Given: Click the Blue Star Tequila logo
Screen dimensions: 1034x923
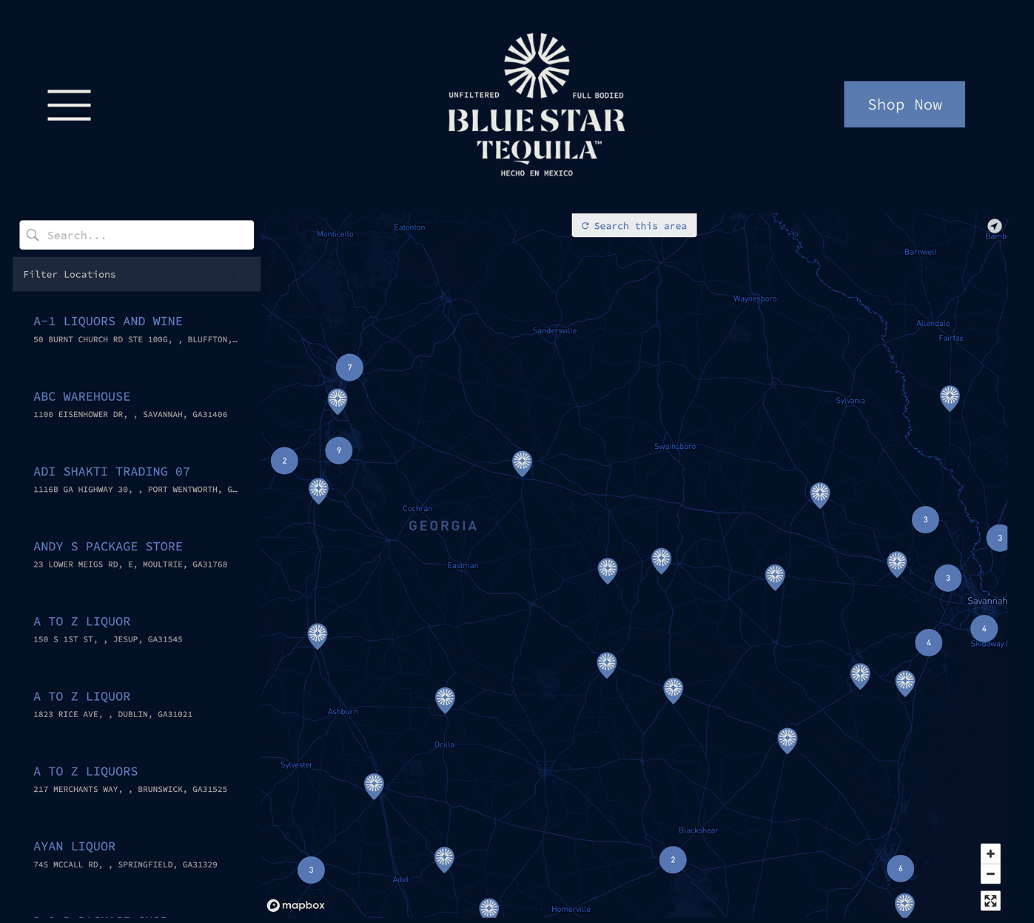Looking at the screenshot, I should coord(536,104).
